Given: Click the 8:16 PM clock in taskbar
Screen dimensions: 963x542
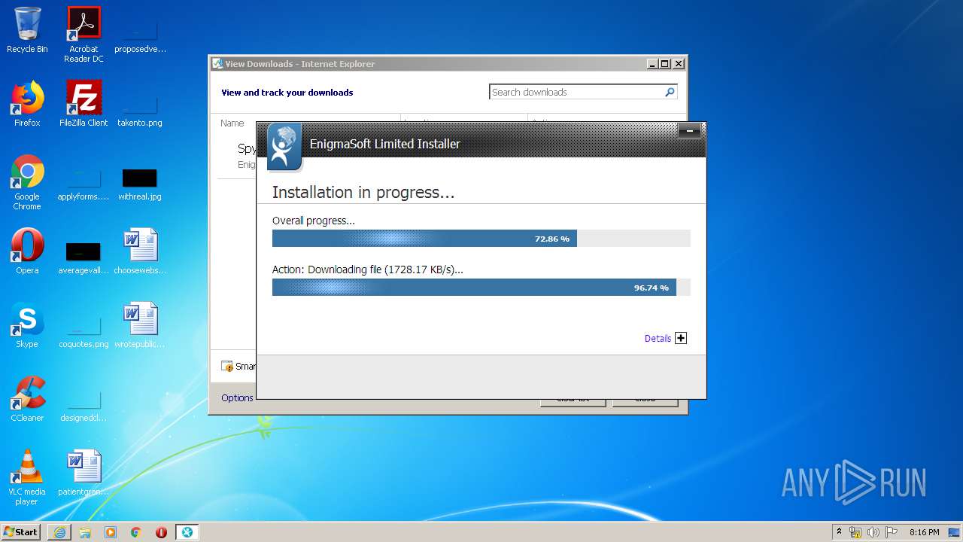Looking at the screenshot, I should click(924, 532).
